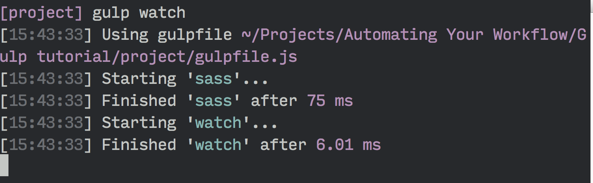
Task: Click the '6.01 ms' duration value
Action: 349,145
